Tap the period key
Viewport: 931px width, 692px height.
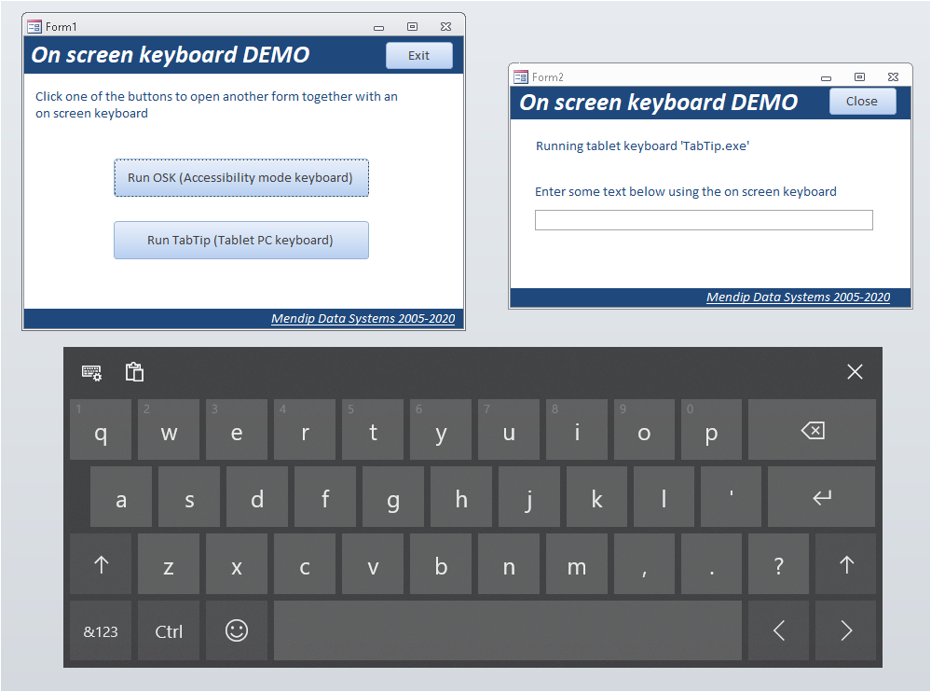click(x=711, y=563)
